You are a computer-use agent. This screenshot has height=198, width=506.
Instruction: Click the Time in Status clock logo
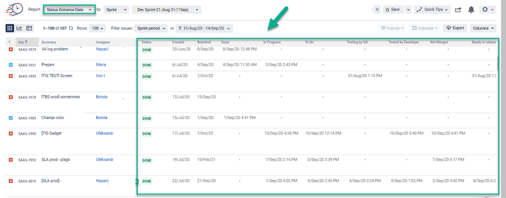[14, 9]
